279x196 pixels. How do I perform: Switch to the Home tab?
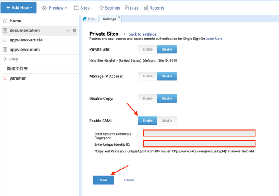pos(89,19)
